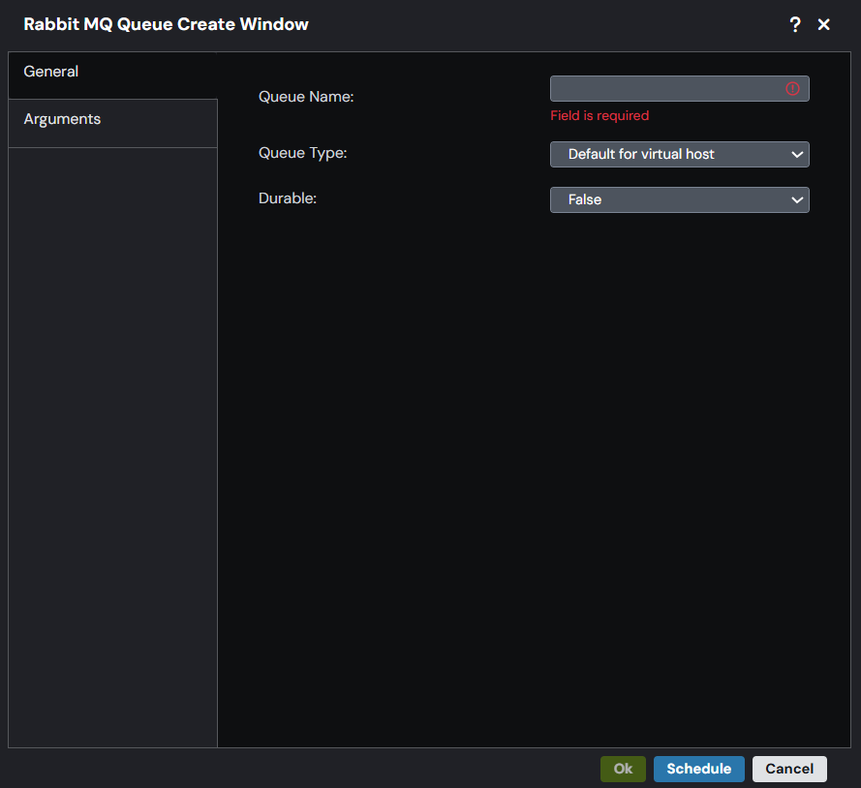Click the chevron arrow on Queue Type
Viewport: 861px width, 788px height.
pyautogui.click(x=797, y=154)
